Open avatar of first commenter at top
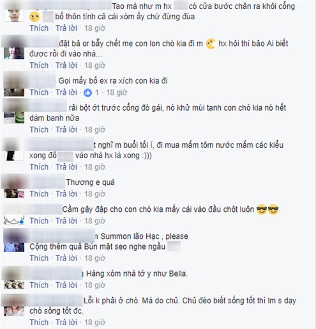316x329 pixels. (x=14, y=15)
